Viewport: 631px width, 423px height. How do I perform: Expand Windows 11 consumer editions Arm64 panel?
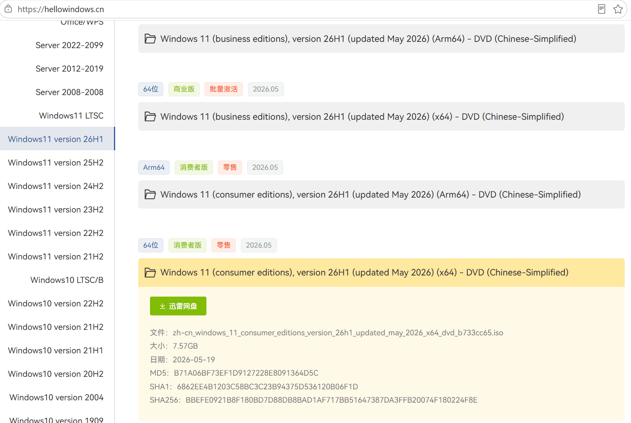point(381,194)
